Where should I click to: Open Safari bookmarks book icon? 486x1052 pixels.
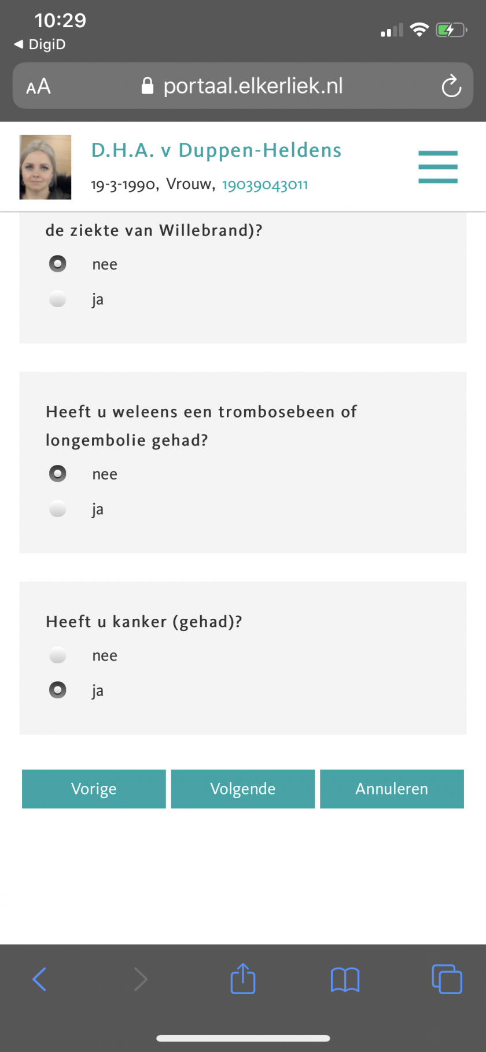[345, 980]
